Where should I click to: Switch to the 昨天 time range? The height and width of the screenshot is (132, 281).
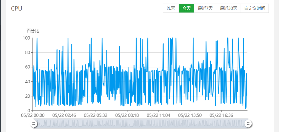point(171,8)
